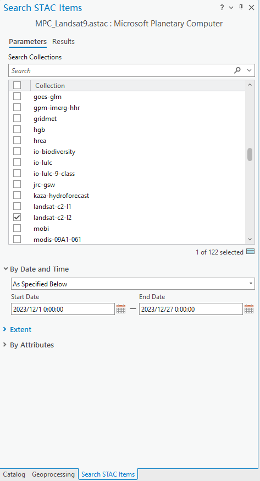
Task: Switch to the Parameters tab
Action: click(x=27, y=41)
